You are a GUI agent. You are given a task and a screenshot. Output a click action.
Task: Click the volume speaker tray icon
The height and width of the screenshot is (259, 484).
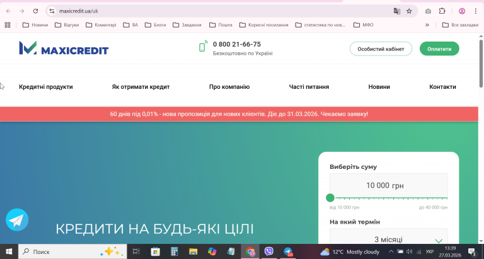(409, 251)
